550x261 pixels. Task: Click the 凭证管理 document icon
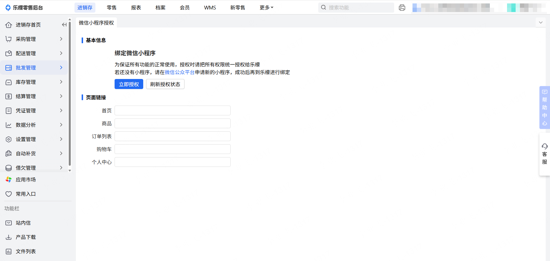point(9,111)
